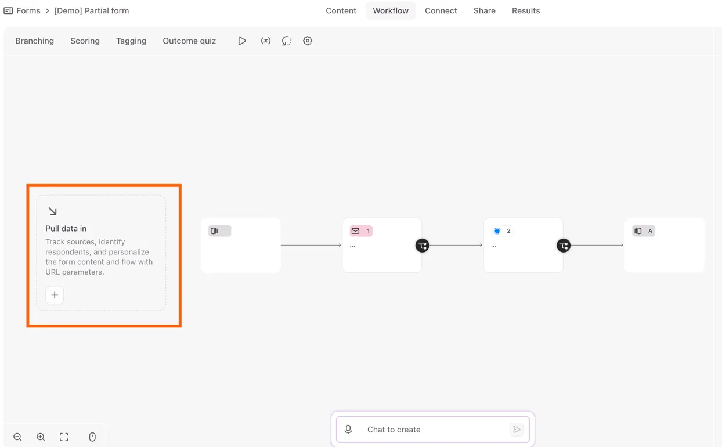The height and width of the screenshot is (447, 722).
Task: Open the Scoring options
Action: coord(85,41)
